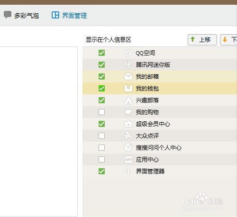Screen dimensions: 237x217
Task: Click the 腾讯网迷你版 icon
Action: 128,64
